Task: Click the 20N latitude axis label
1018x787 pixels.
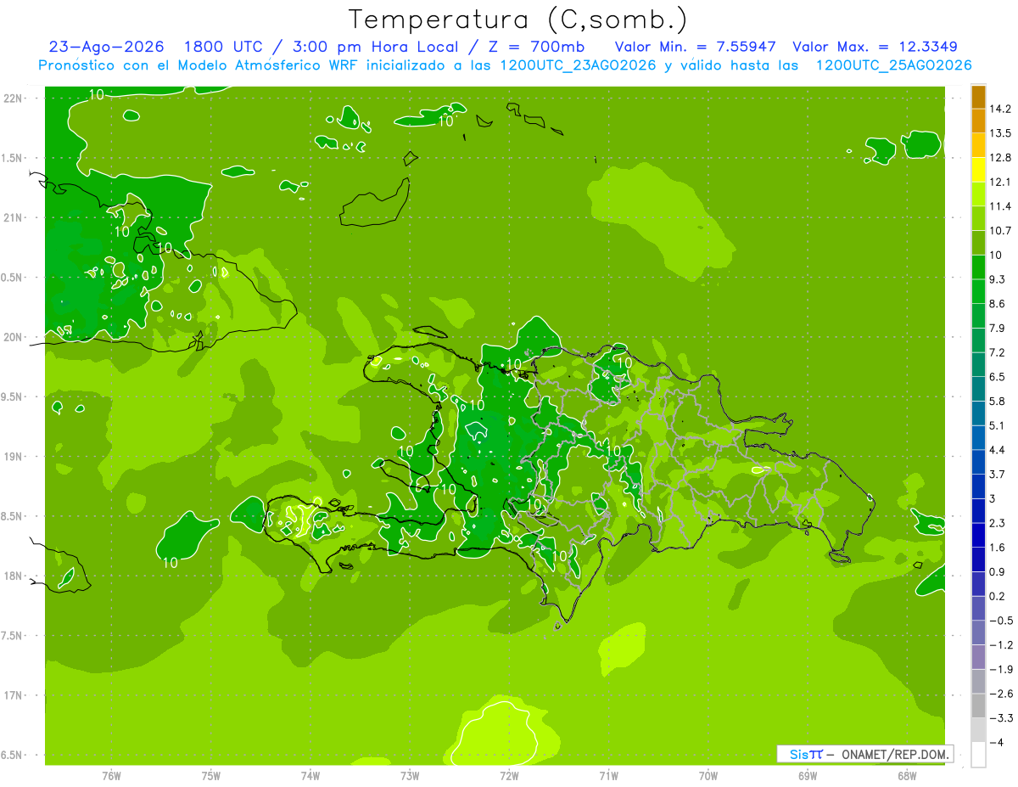Action: click(14, 337)
